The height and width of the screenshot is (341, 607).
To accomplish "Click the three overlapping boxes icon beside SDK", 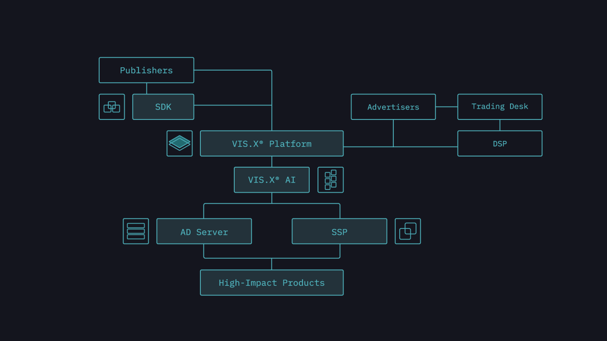I will coord(112,107).
